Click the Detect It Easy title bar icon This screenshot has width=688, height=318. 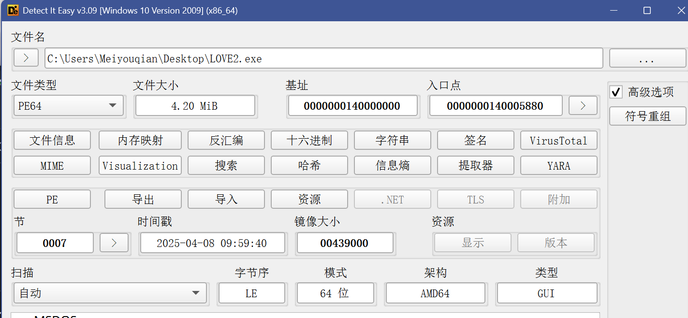click(x=13, y=10)
